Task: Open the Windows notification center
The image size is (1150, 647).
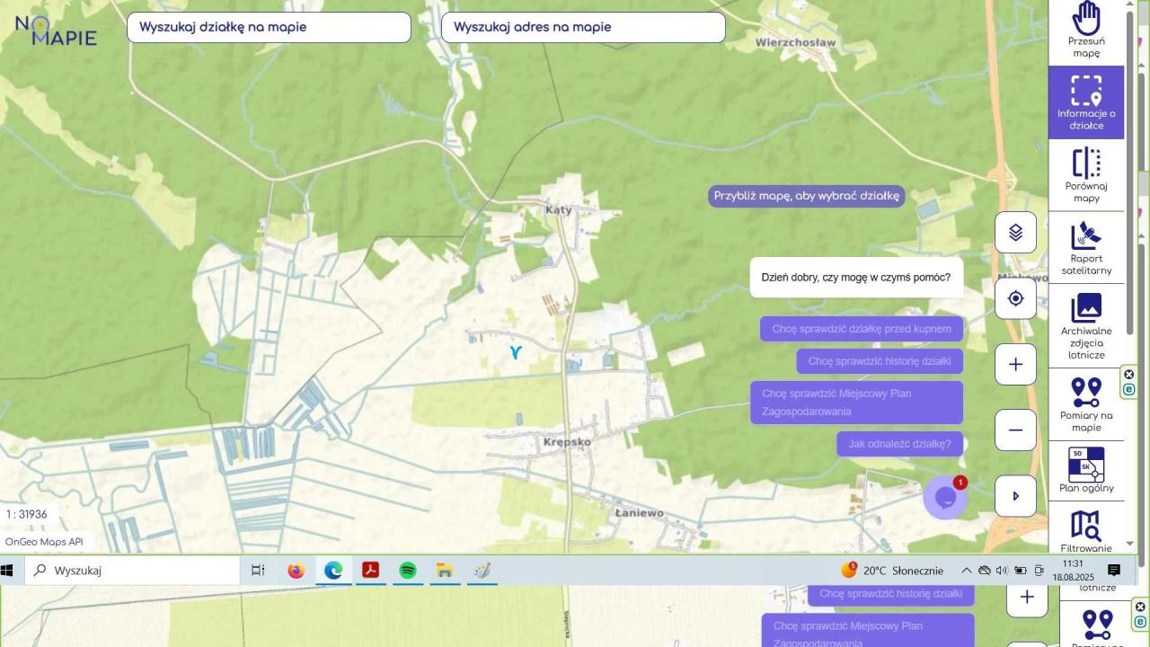Action: pyautogui.click(x=1114, y=571)
